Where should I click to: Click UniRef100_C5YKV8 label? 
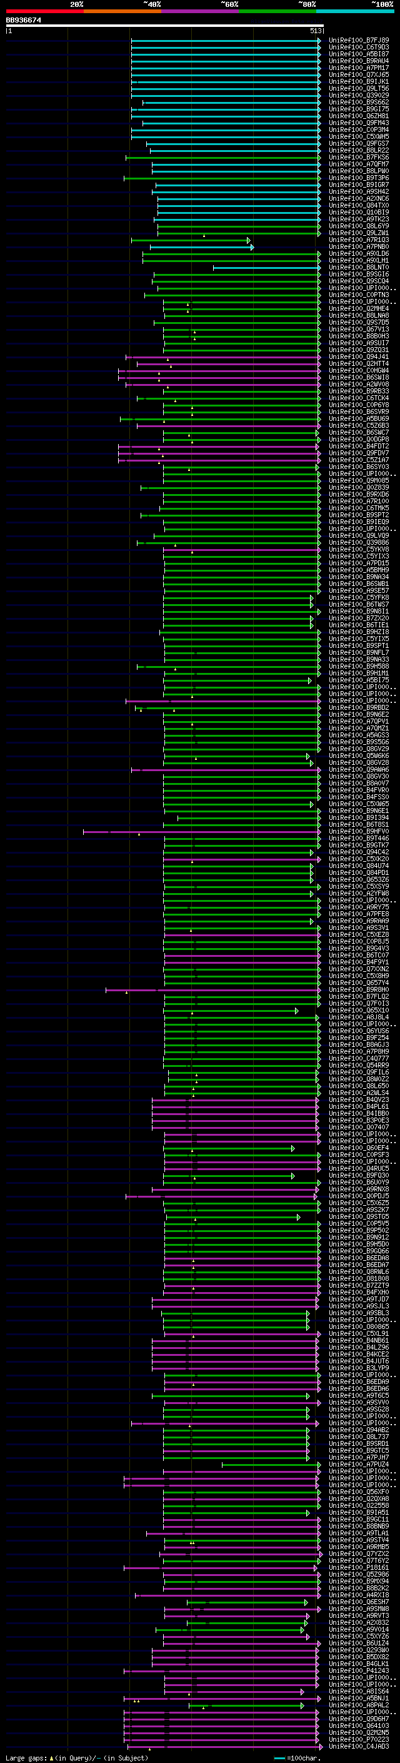pos(359,549)
